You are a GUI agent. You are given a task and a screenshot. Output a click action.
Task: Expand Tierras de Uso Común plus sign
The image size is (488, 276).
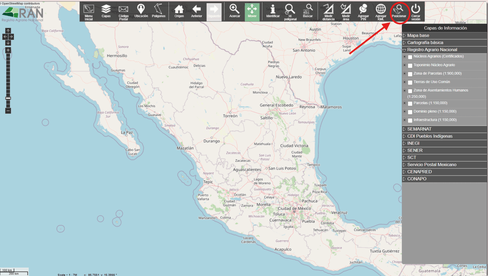(x=405, y=82)
